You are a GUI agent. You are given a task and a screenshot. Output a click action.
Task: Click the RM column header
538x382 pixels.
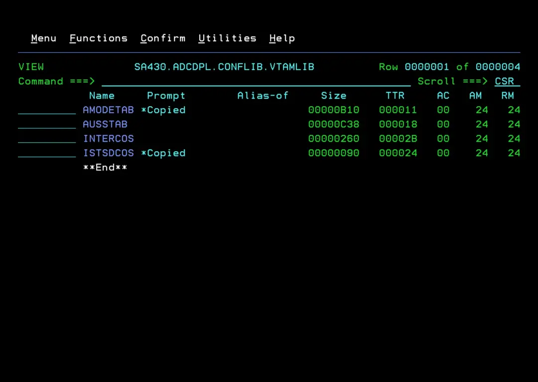pyautogui.click(x=508, y=96)
